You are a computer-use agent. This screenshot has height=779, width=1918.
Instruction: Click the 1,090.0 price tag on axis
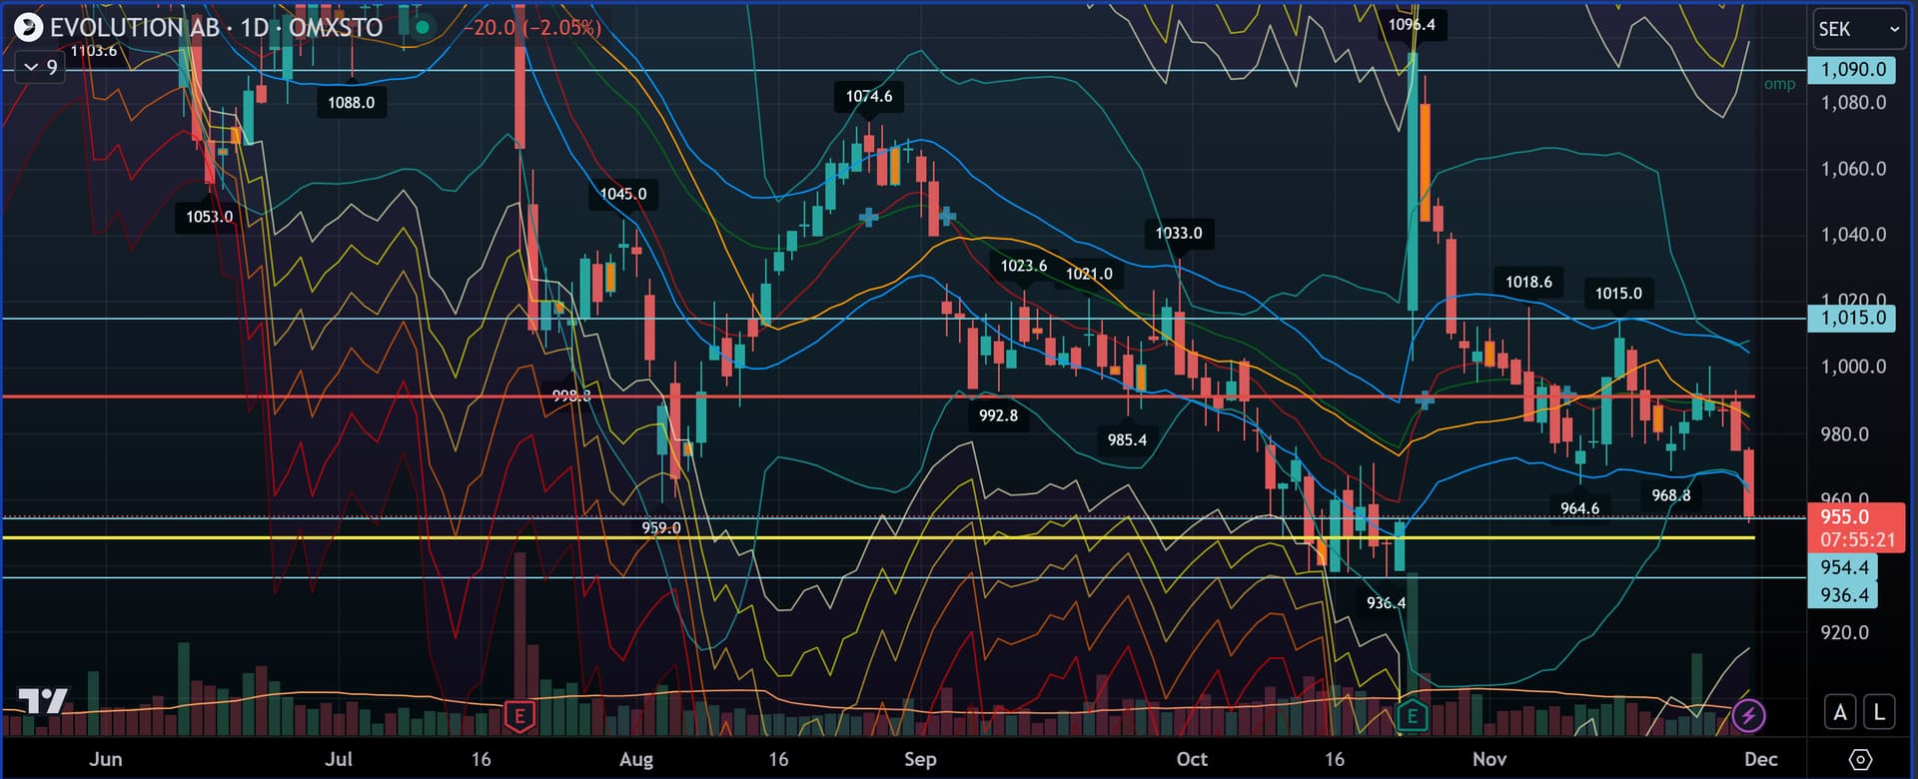pos(1852,70)
